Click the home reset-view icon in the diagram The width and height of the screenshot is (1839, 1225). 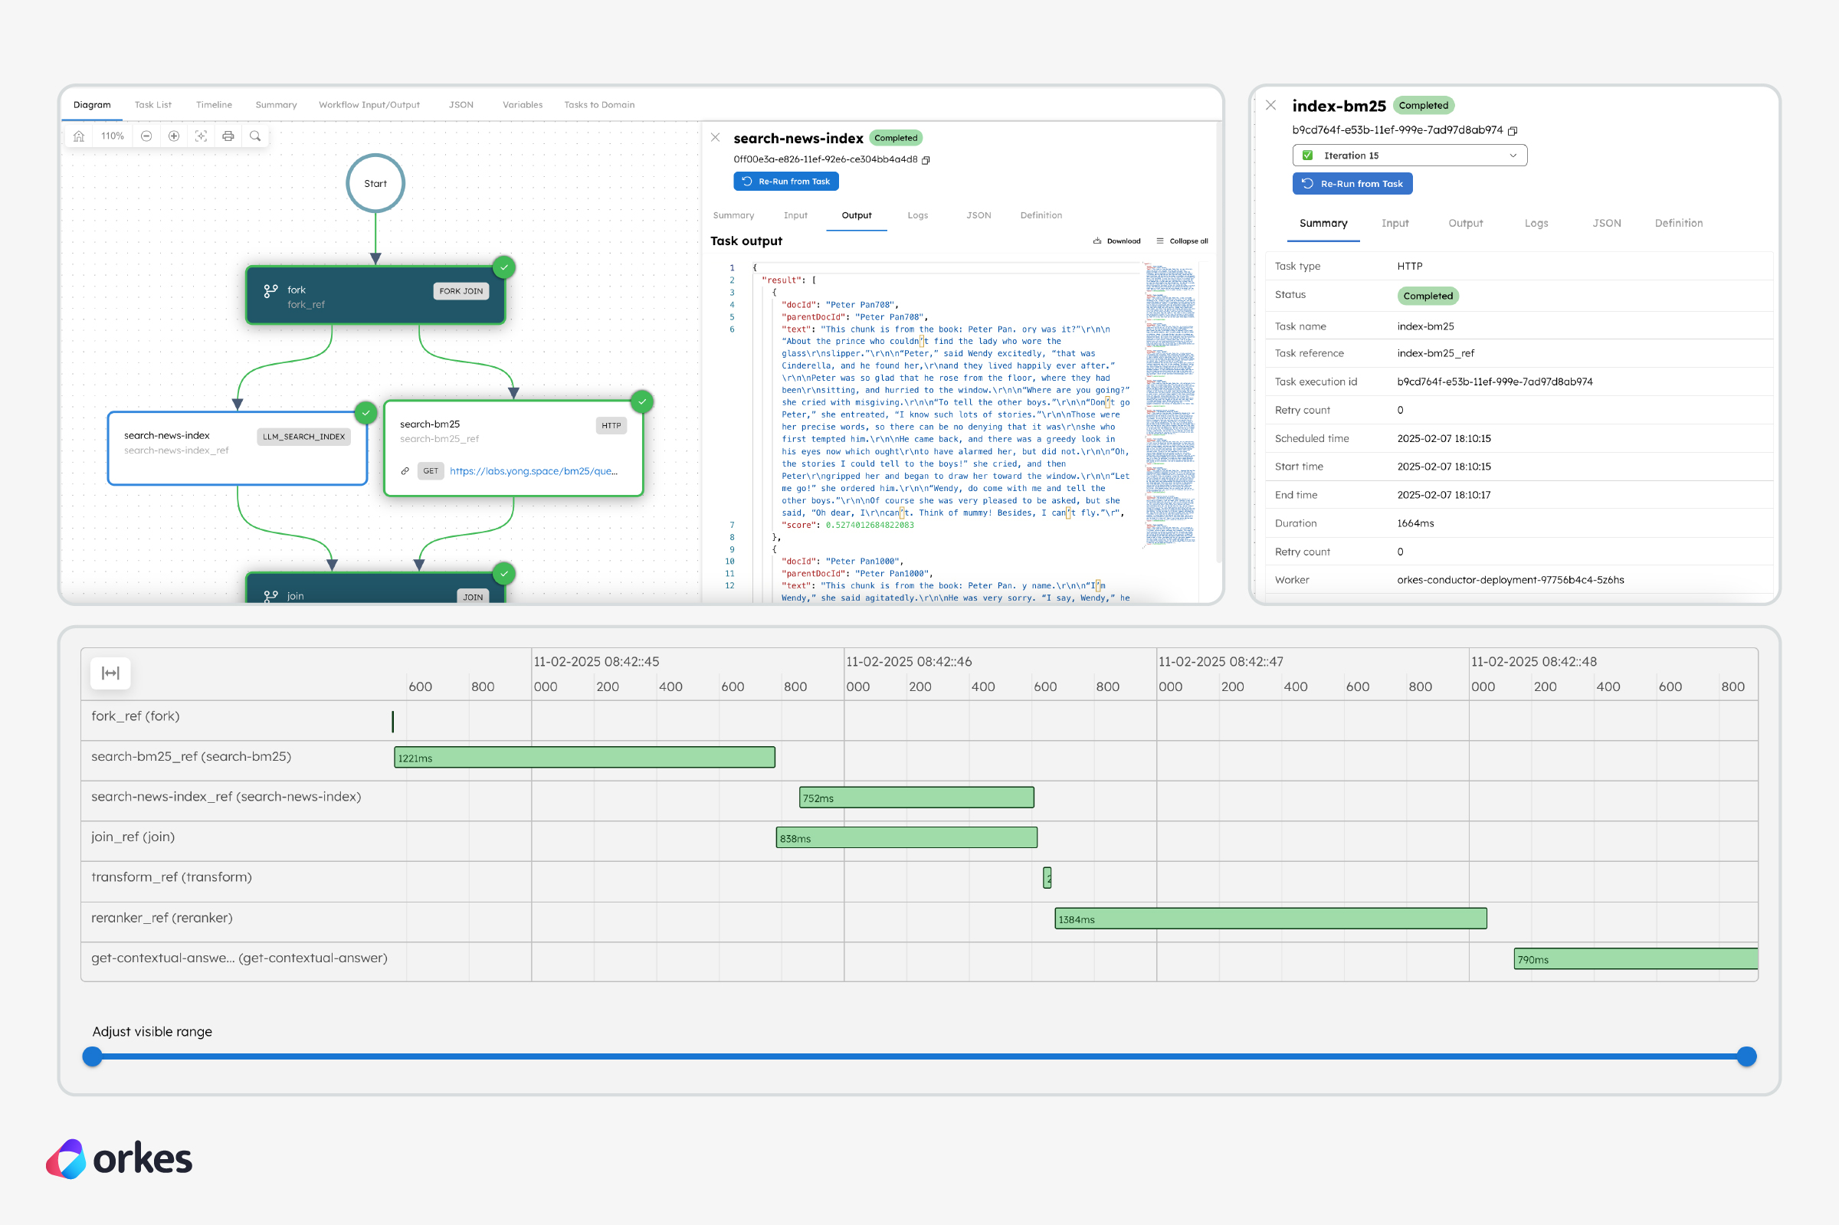(x=78, y=135)
